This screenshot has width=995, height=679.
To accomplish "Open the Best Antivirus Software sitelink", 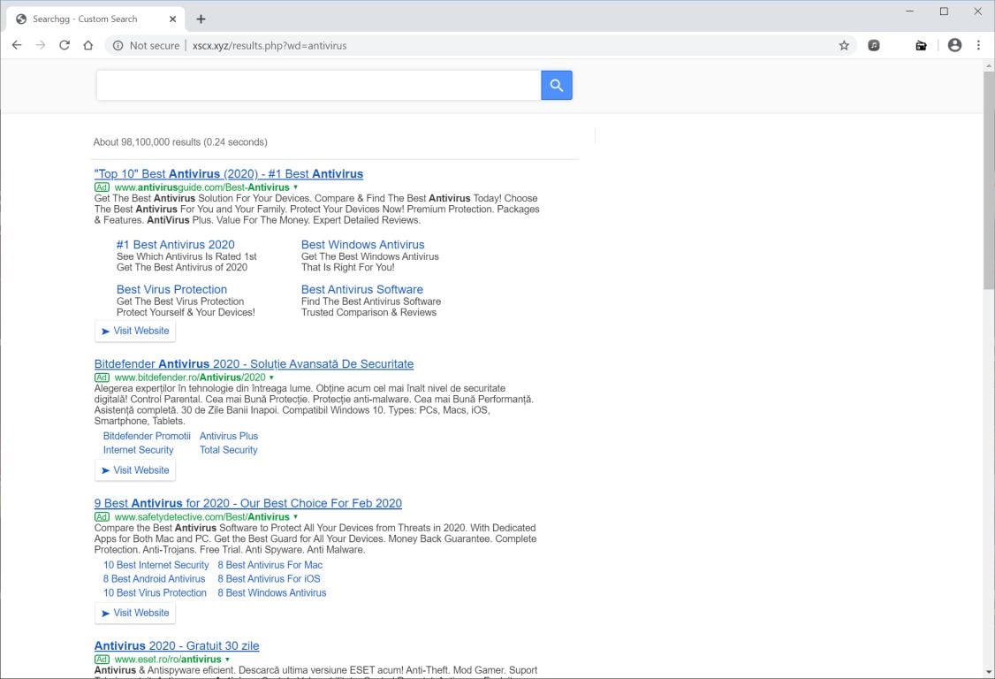I will pos(361,290).
